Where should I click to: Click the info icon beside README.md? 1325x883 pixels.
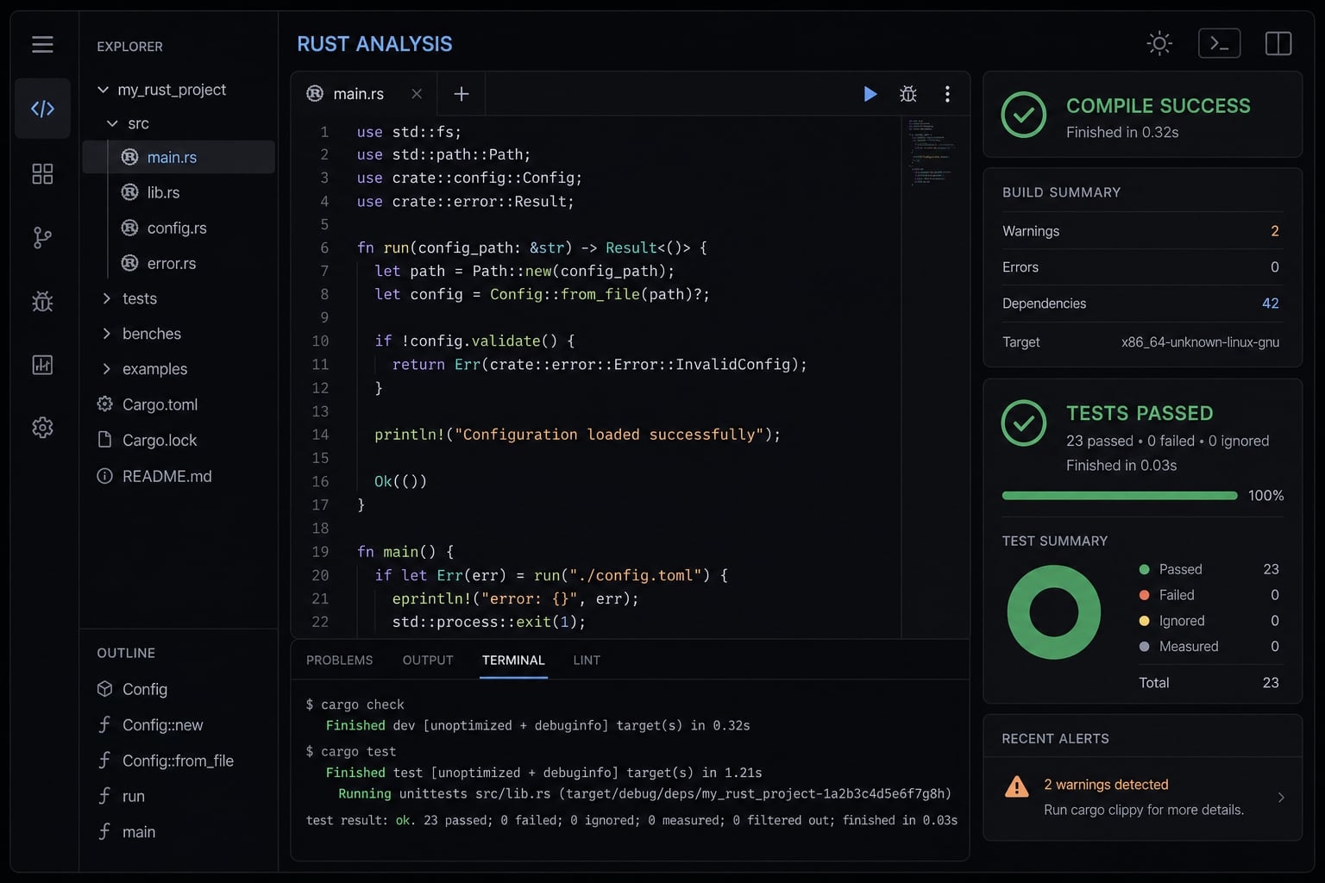point(104,476)
